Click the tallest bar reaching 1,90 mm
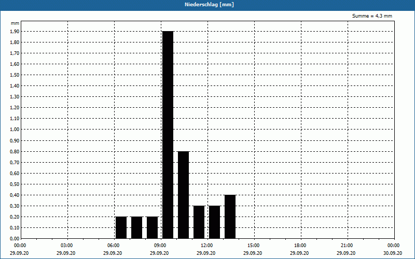The height and width of the screenshot is (259, 415). click(168, 135)
